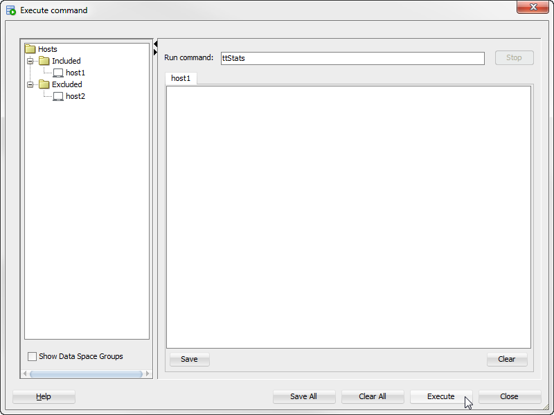This screenshot has height=415, width=554.
Task: Open Help for this dialog
Action: (44, 396)
